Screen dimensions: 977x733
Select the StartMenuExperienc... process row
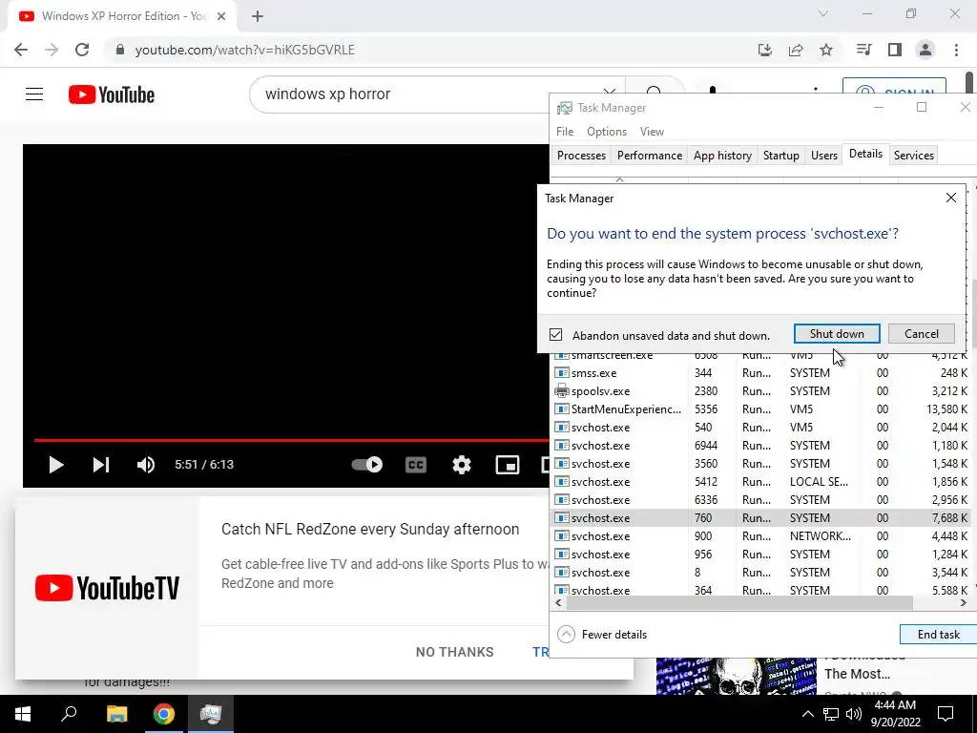(760, 408)
